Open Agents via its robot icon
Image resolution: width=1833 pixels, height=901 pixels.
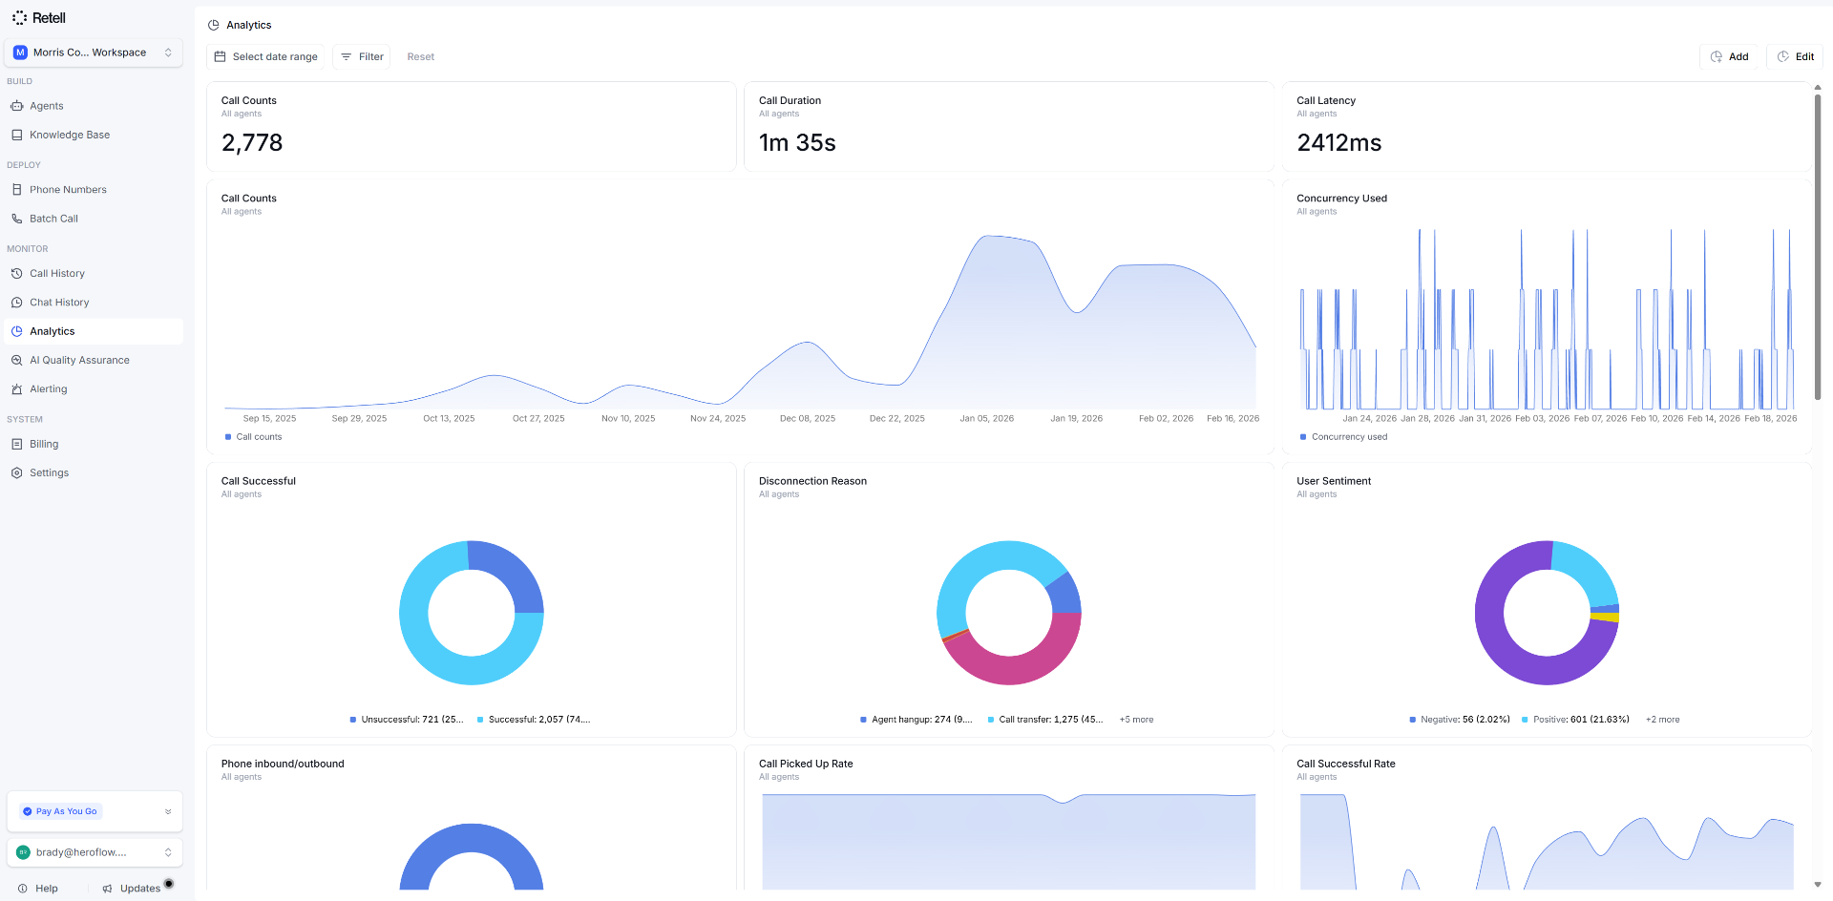[x=17, y=106]
